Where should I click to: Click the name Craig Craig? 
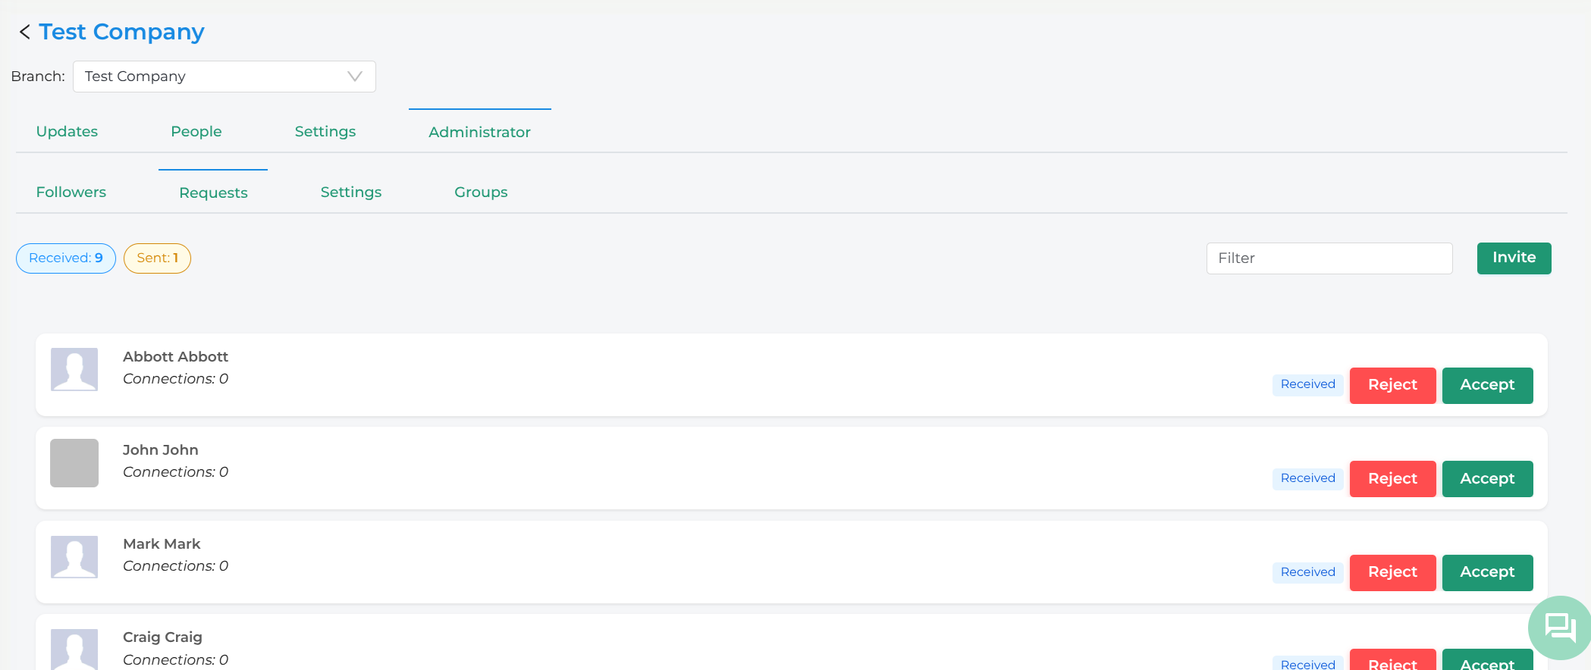click(x=162, y=637)
